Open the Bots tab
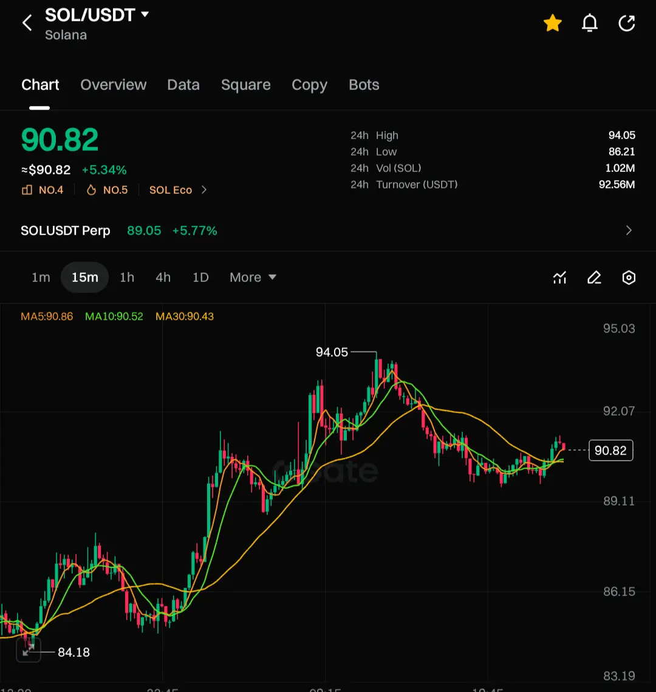 pyautogui.click(x=364, y=84)
